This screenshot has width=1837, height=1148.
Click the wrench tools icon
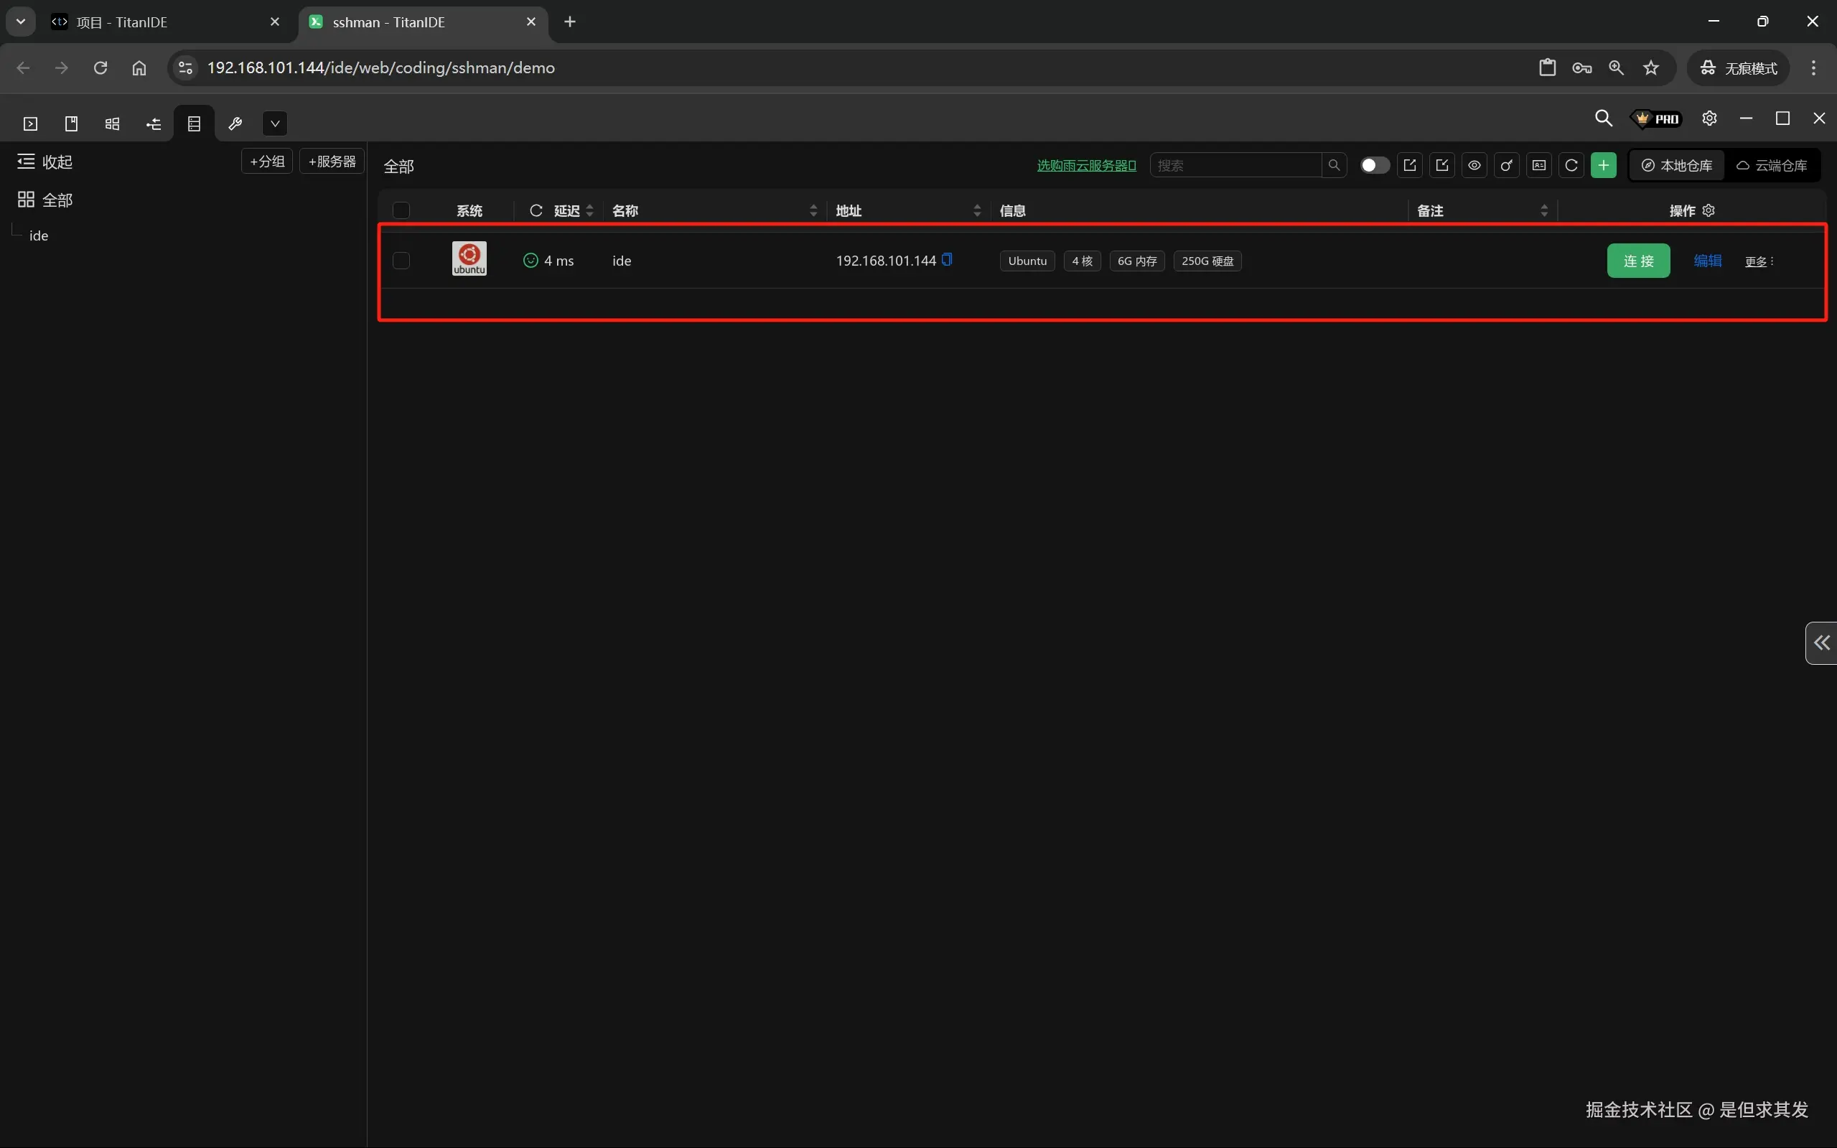pyautogui.click(x=235, y=123)
